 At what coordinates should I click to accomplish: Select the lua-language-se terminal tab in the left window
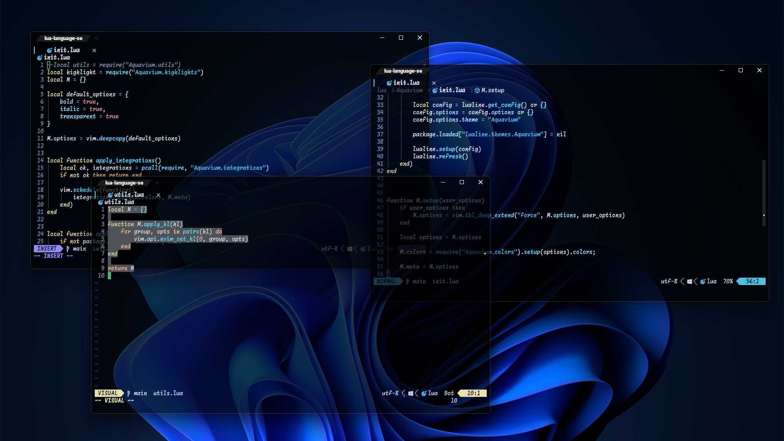click(63, 38)
